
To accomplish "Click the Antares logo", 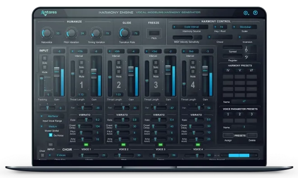I will click(x=49, y=13).
